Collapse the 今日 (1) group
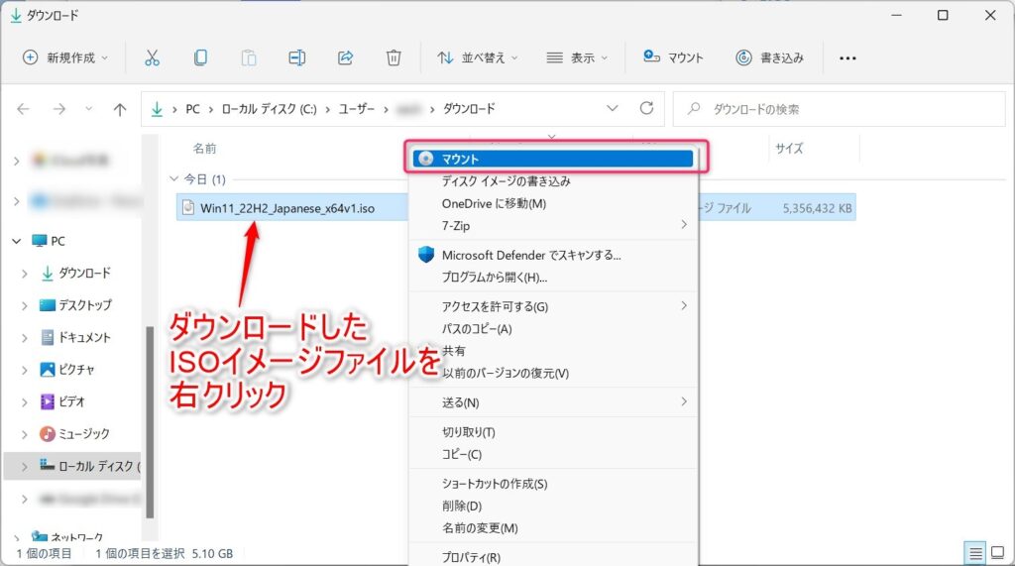 coord(173,178)
